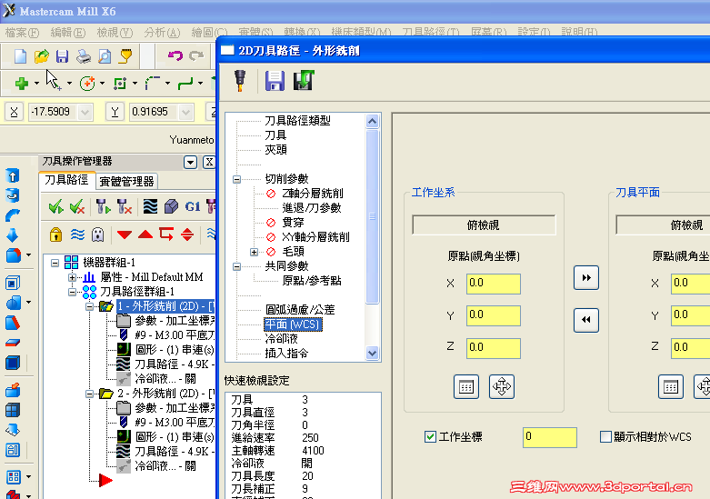710x499 pixels.
Task: Toggle the 工作坐標 checkbox
Action: [x=430, y=437]
